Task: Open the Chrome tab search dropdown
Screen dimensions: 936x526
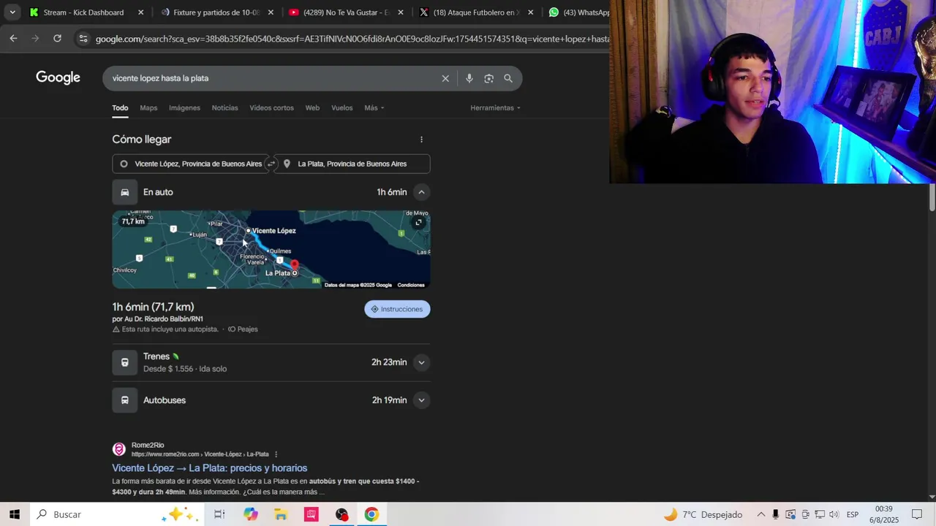Action: coord(12,12)
